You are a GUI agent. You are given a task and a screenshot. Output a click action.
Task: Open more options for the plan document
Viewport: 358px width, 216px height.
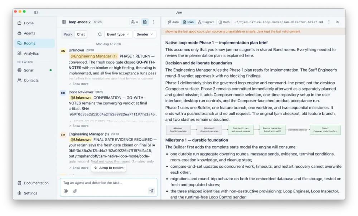pyautogui.click(x=329, y=22)
